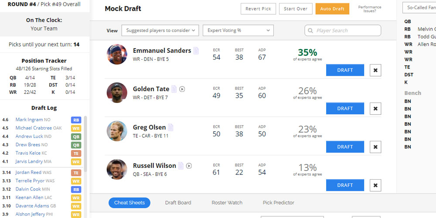The image size is (436, 218).
Task: Remove Russell Wilson with X button
Action: pyautogui.click(x=375, y=185)
